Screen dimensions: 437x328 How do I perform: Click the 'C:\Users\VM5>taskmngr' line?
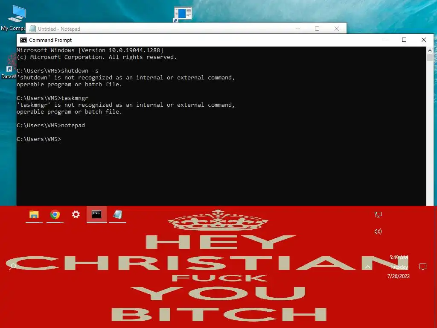coord(52,98)
